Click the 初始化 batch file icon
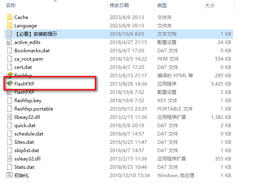This screenshot has height=187, width=267. (10, 175)
